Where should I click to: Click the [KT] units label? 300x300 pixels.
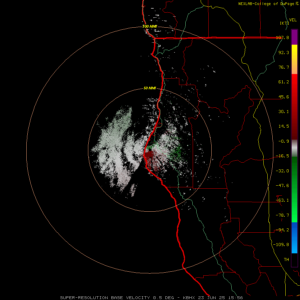pyautogui.click(x=284, y=23)
